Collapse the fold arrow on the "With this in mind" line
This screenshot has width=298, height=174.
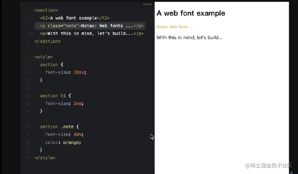tap(32, 34)
